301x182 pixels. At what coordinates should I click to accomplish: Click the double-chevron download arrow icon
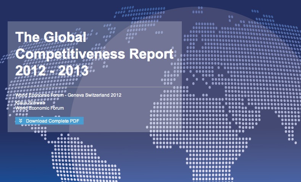click(x=21, y=121)
